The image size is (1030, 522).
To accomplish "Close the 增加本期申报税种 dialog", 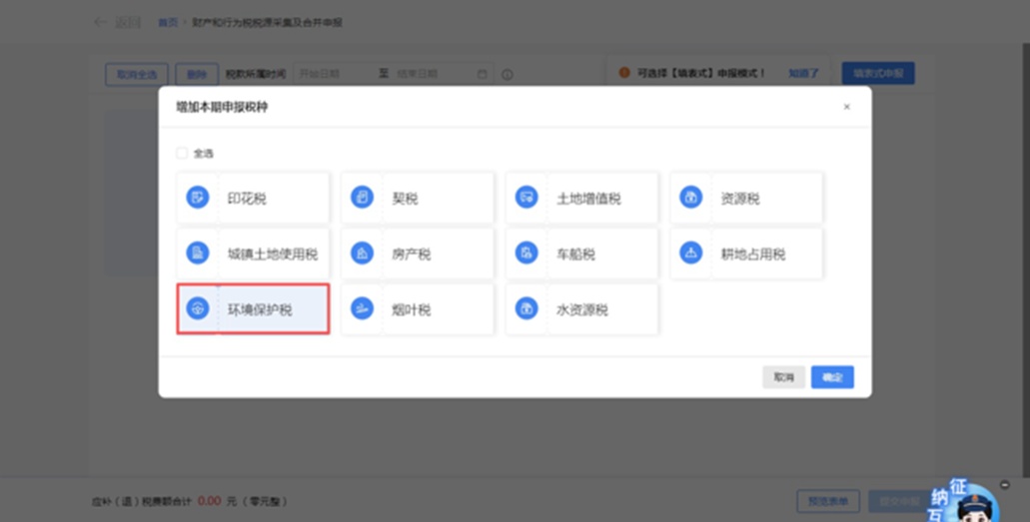I will pos(846,107).
